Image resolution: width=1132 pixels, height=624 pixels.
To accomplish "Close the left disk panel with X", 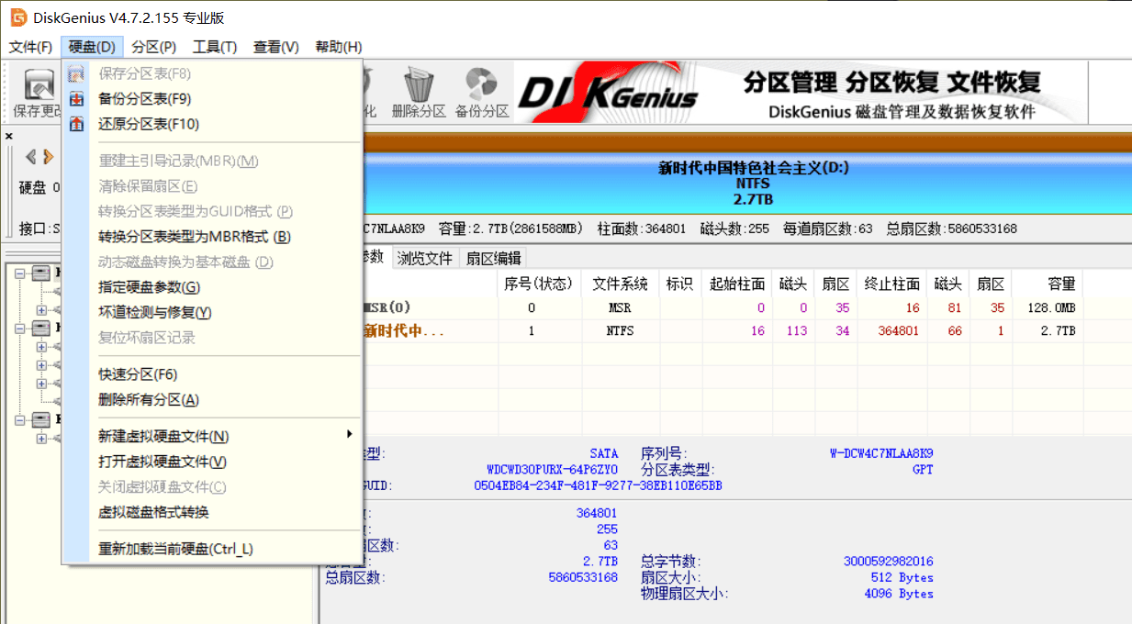I will [9, 136].
